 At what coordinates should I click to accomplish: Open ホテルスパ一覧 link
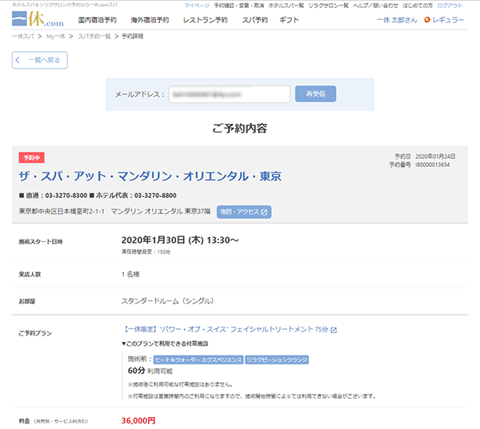point(286,6)
